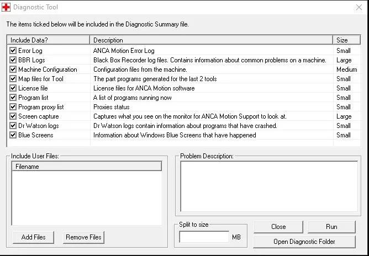Viewport: 369px width, 256px height.
Task: Click the Size column header
Action: pyautogui.click(x=347, y=40)
